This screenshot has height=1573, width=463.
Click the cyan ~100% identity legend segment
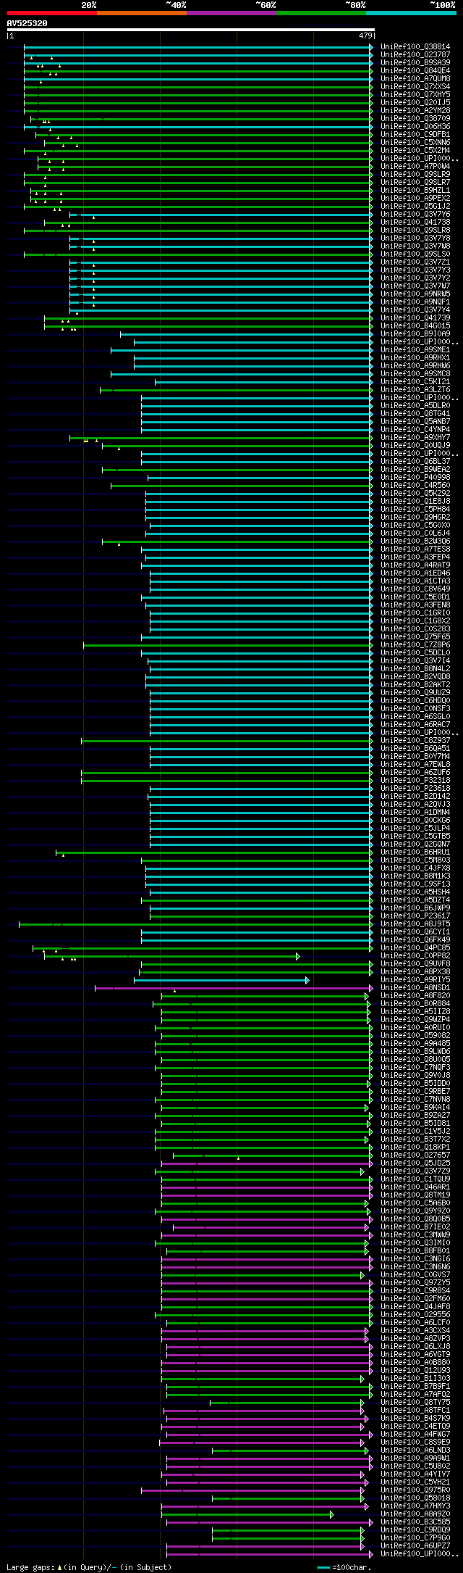(x=411, y=13)
